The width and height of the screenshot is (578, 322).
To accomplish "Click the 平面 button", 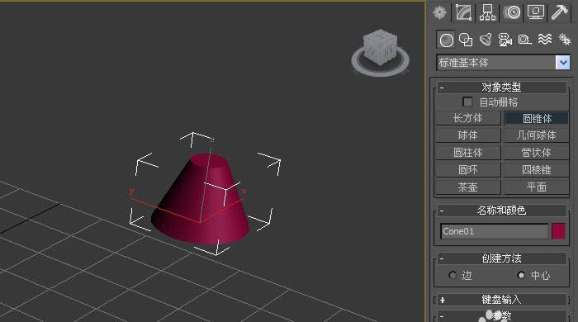I will point(537,187).
